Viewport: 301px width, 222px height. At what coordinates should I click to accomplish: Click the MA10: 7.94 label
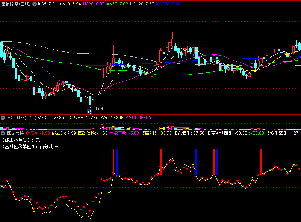click(x=70, y=4)
